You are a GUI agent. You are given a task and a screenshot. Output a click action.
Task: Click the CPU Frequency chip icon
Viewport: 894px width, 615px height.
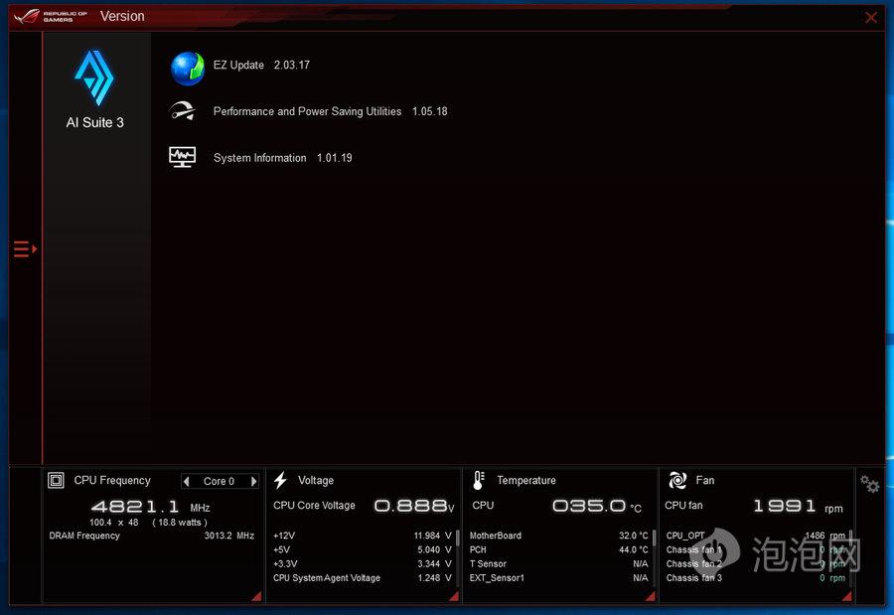pos(57,480)
